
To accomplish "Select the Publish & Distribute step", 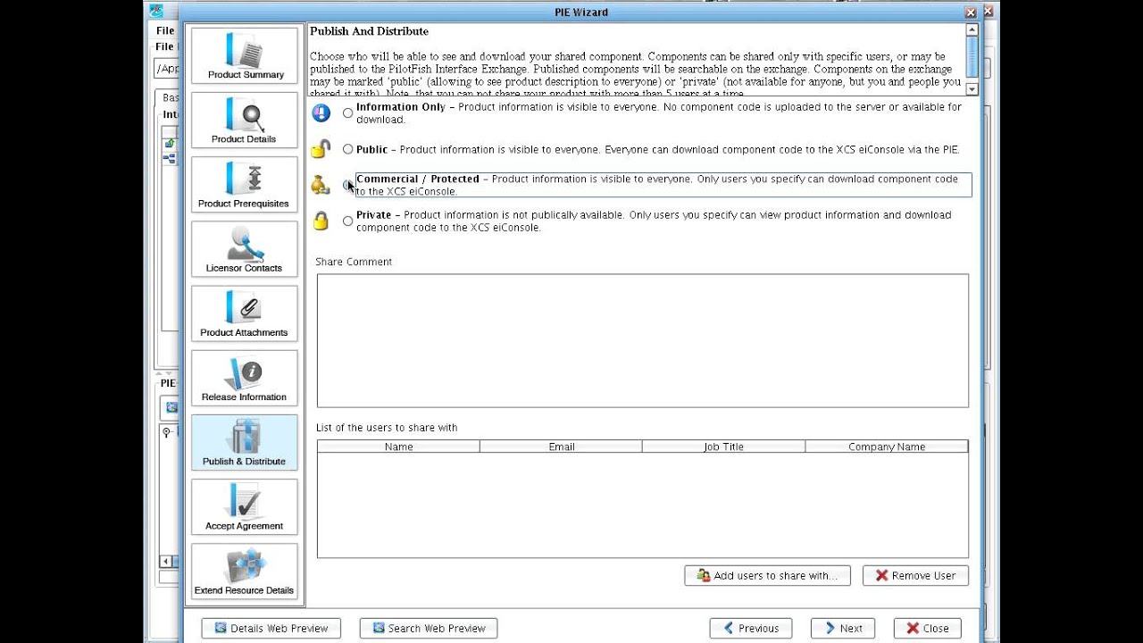I will pos(245,442).
